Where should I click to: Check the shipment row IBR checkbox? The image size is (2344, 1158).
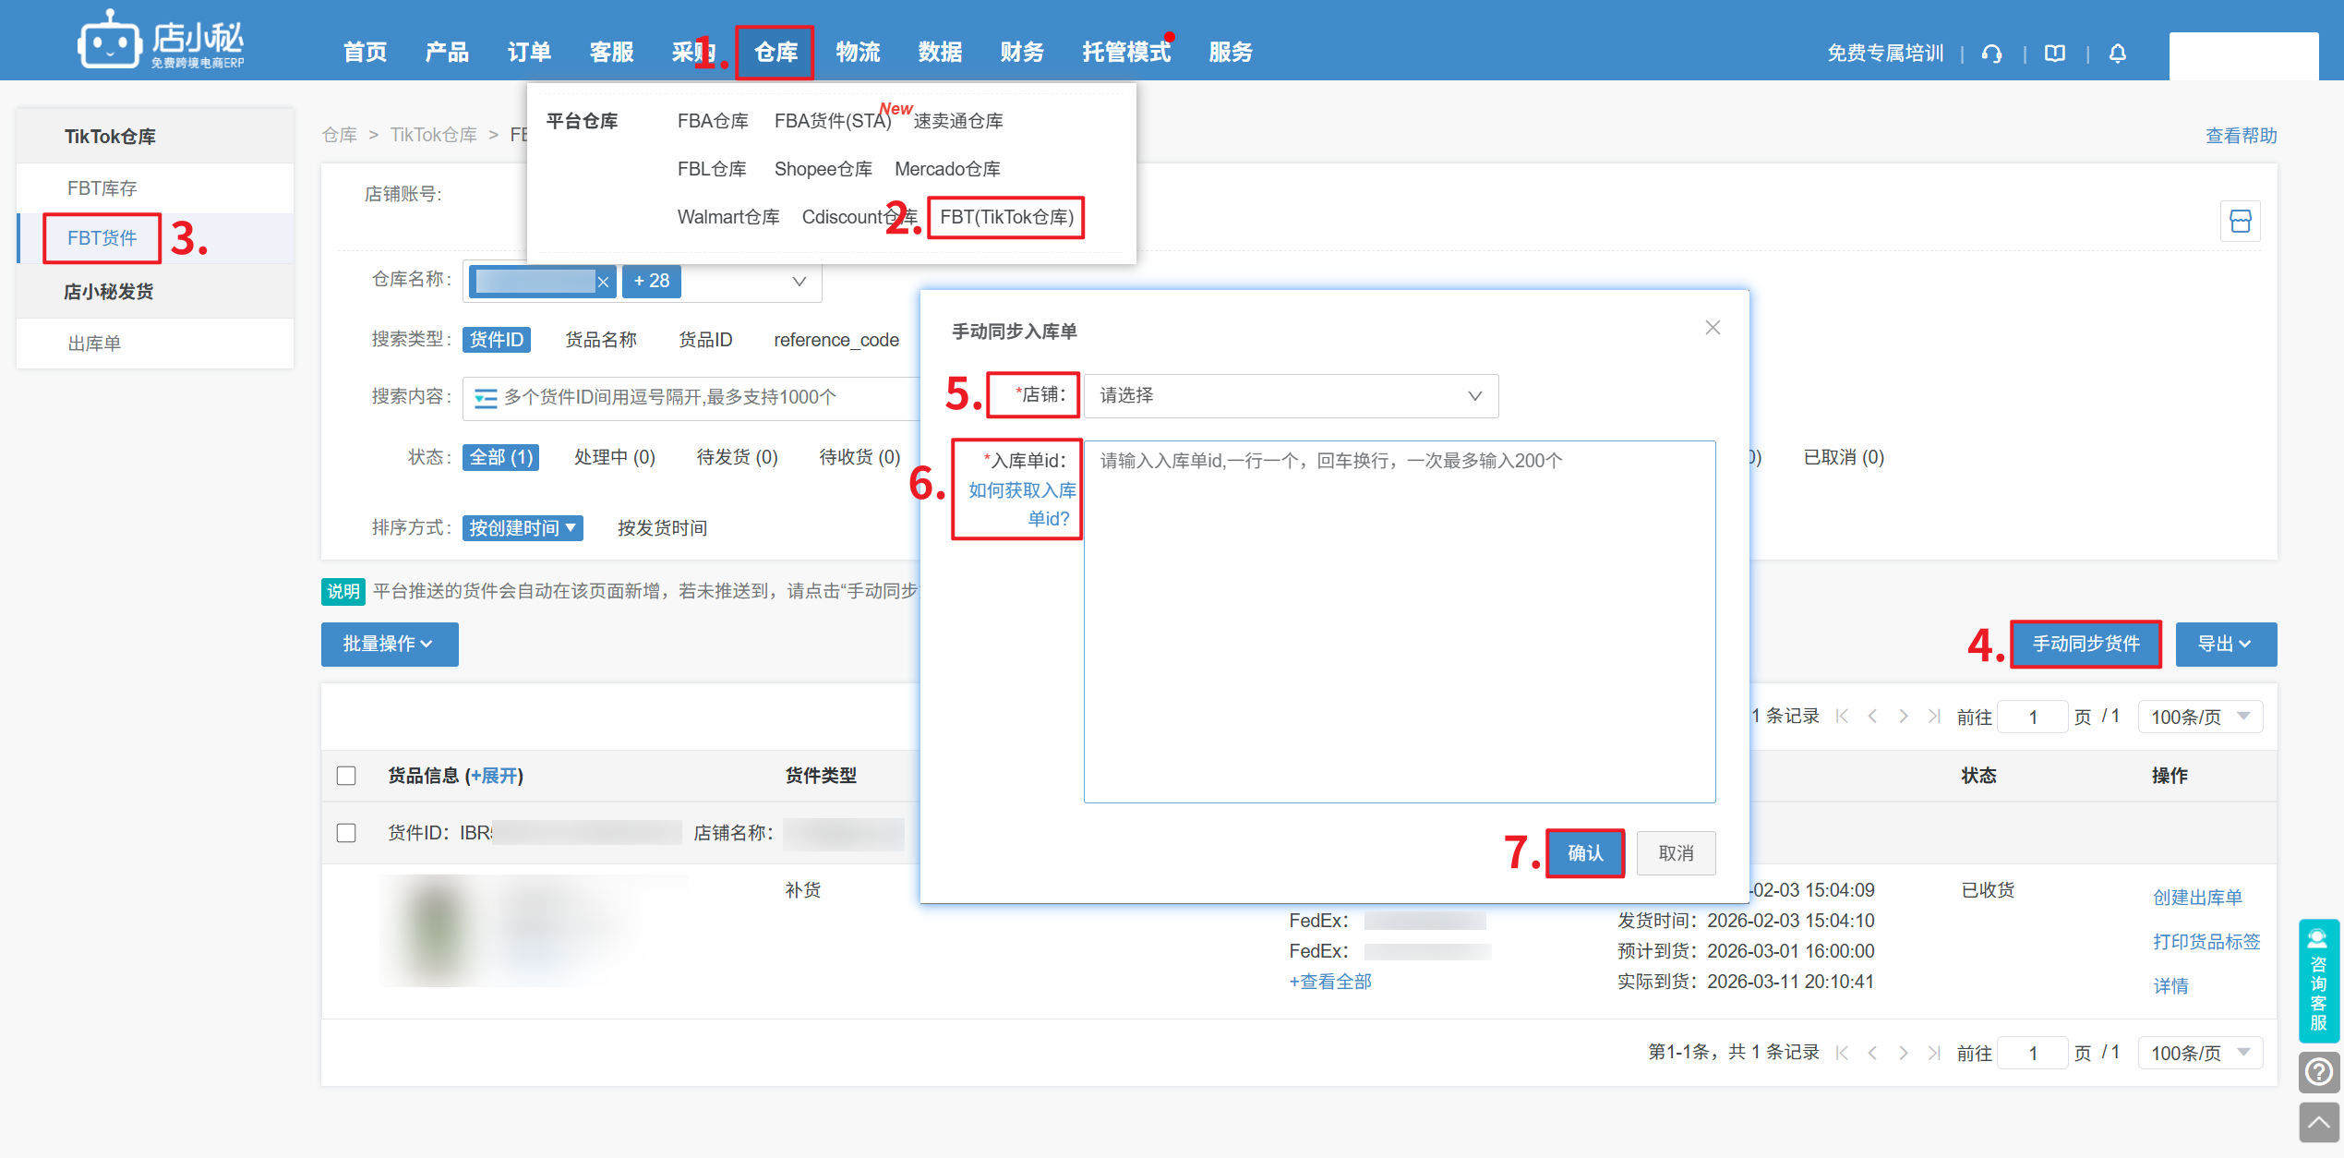[346, 833]
